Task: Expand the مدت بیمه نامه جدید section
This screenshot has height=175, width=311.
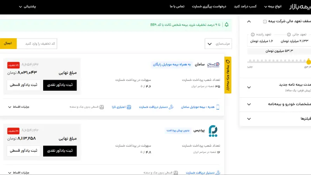Action: pyautogui.click(x=249, y=87)
